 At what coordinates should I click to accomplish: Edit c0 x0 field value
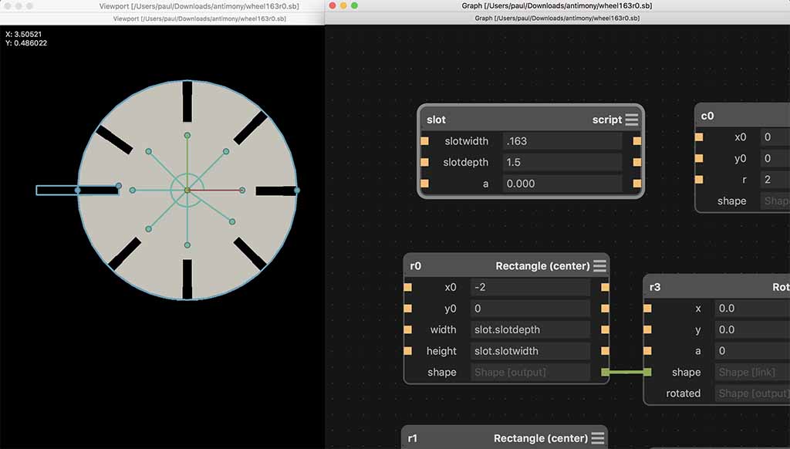coord(775,137)
